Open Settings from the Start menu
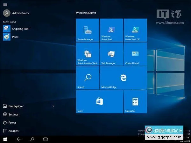Image resolution: width=191 pixels, height=143 pixels. coord(13,114)
